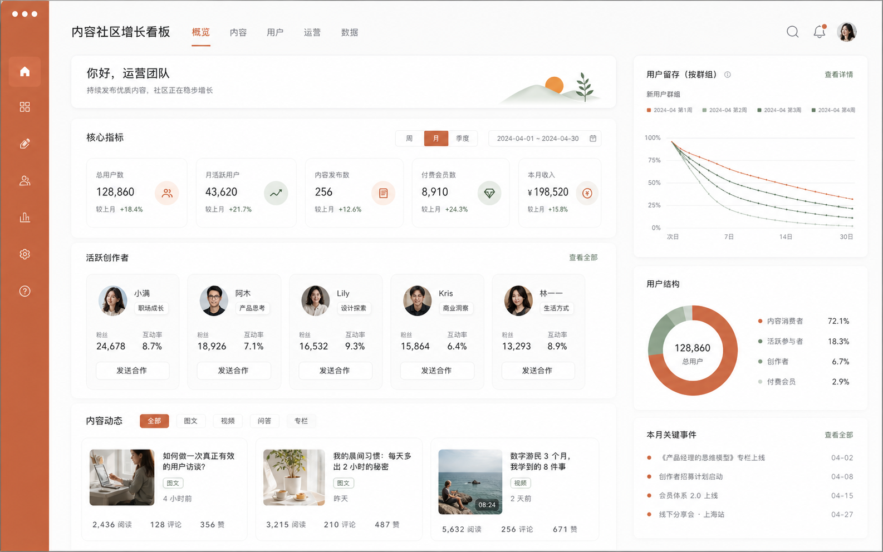Switch to the 概览 tab
Screen dimensions: 883x552
coord(201,32)
